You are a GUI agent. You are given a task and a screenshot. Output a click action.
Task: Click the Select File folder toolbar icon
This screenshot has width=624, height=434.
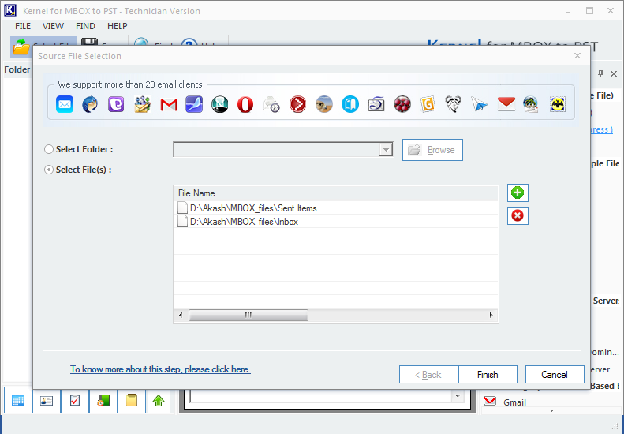pos(22,47)
